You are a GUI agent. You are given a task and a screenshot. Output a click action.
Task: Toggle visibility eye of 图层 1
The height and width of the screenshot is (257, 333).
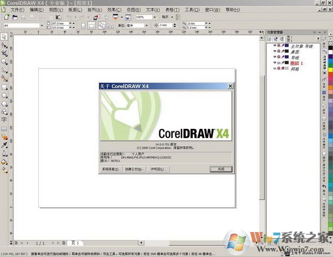(274, 63)
